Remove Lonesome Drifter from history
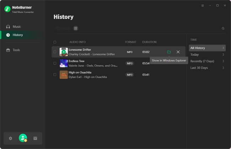 [x=178, y=52]
